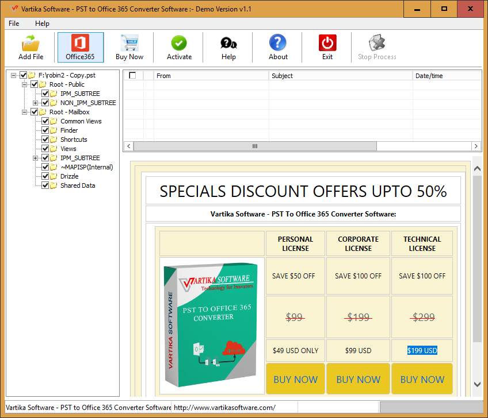Click the highlighted "$199 USD" price text
The height and width of the screenshot is (418, 488).
422,351
